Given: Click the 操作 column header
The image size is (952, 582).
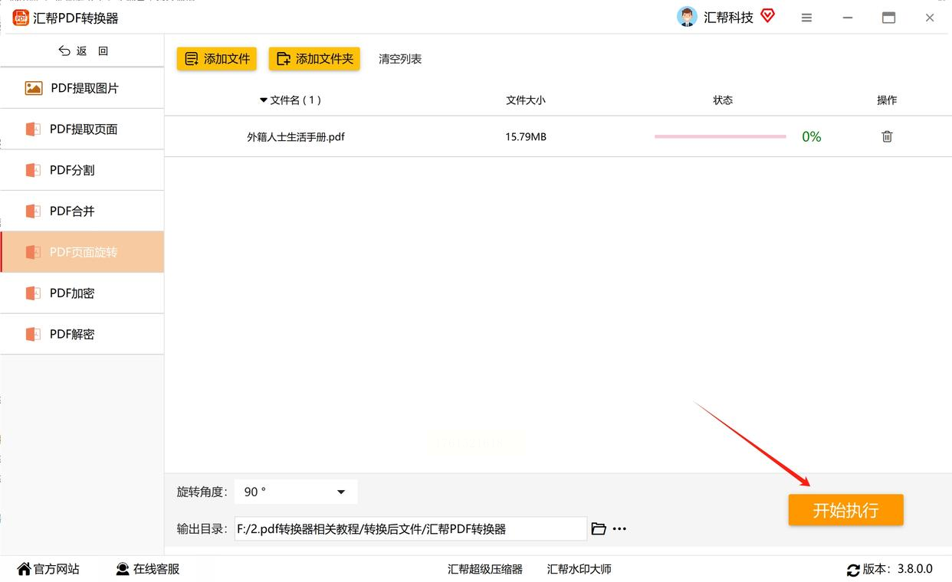Looking at the screenshot, I should point(887,100).
